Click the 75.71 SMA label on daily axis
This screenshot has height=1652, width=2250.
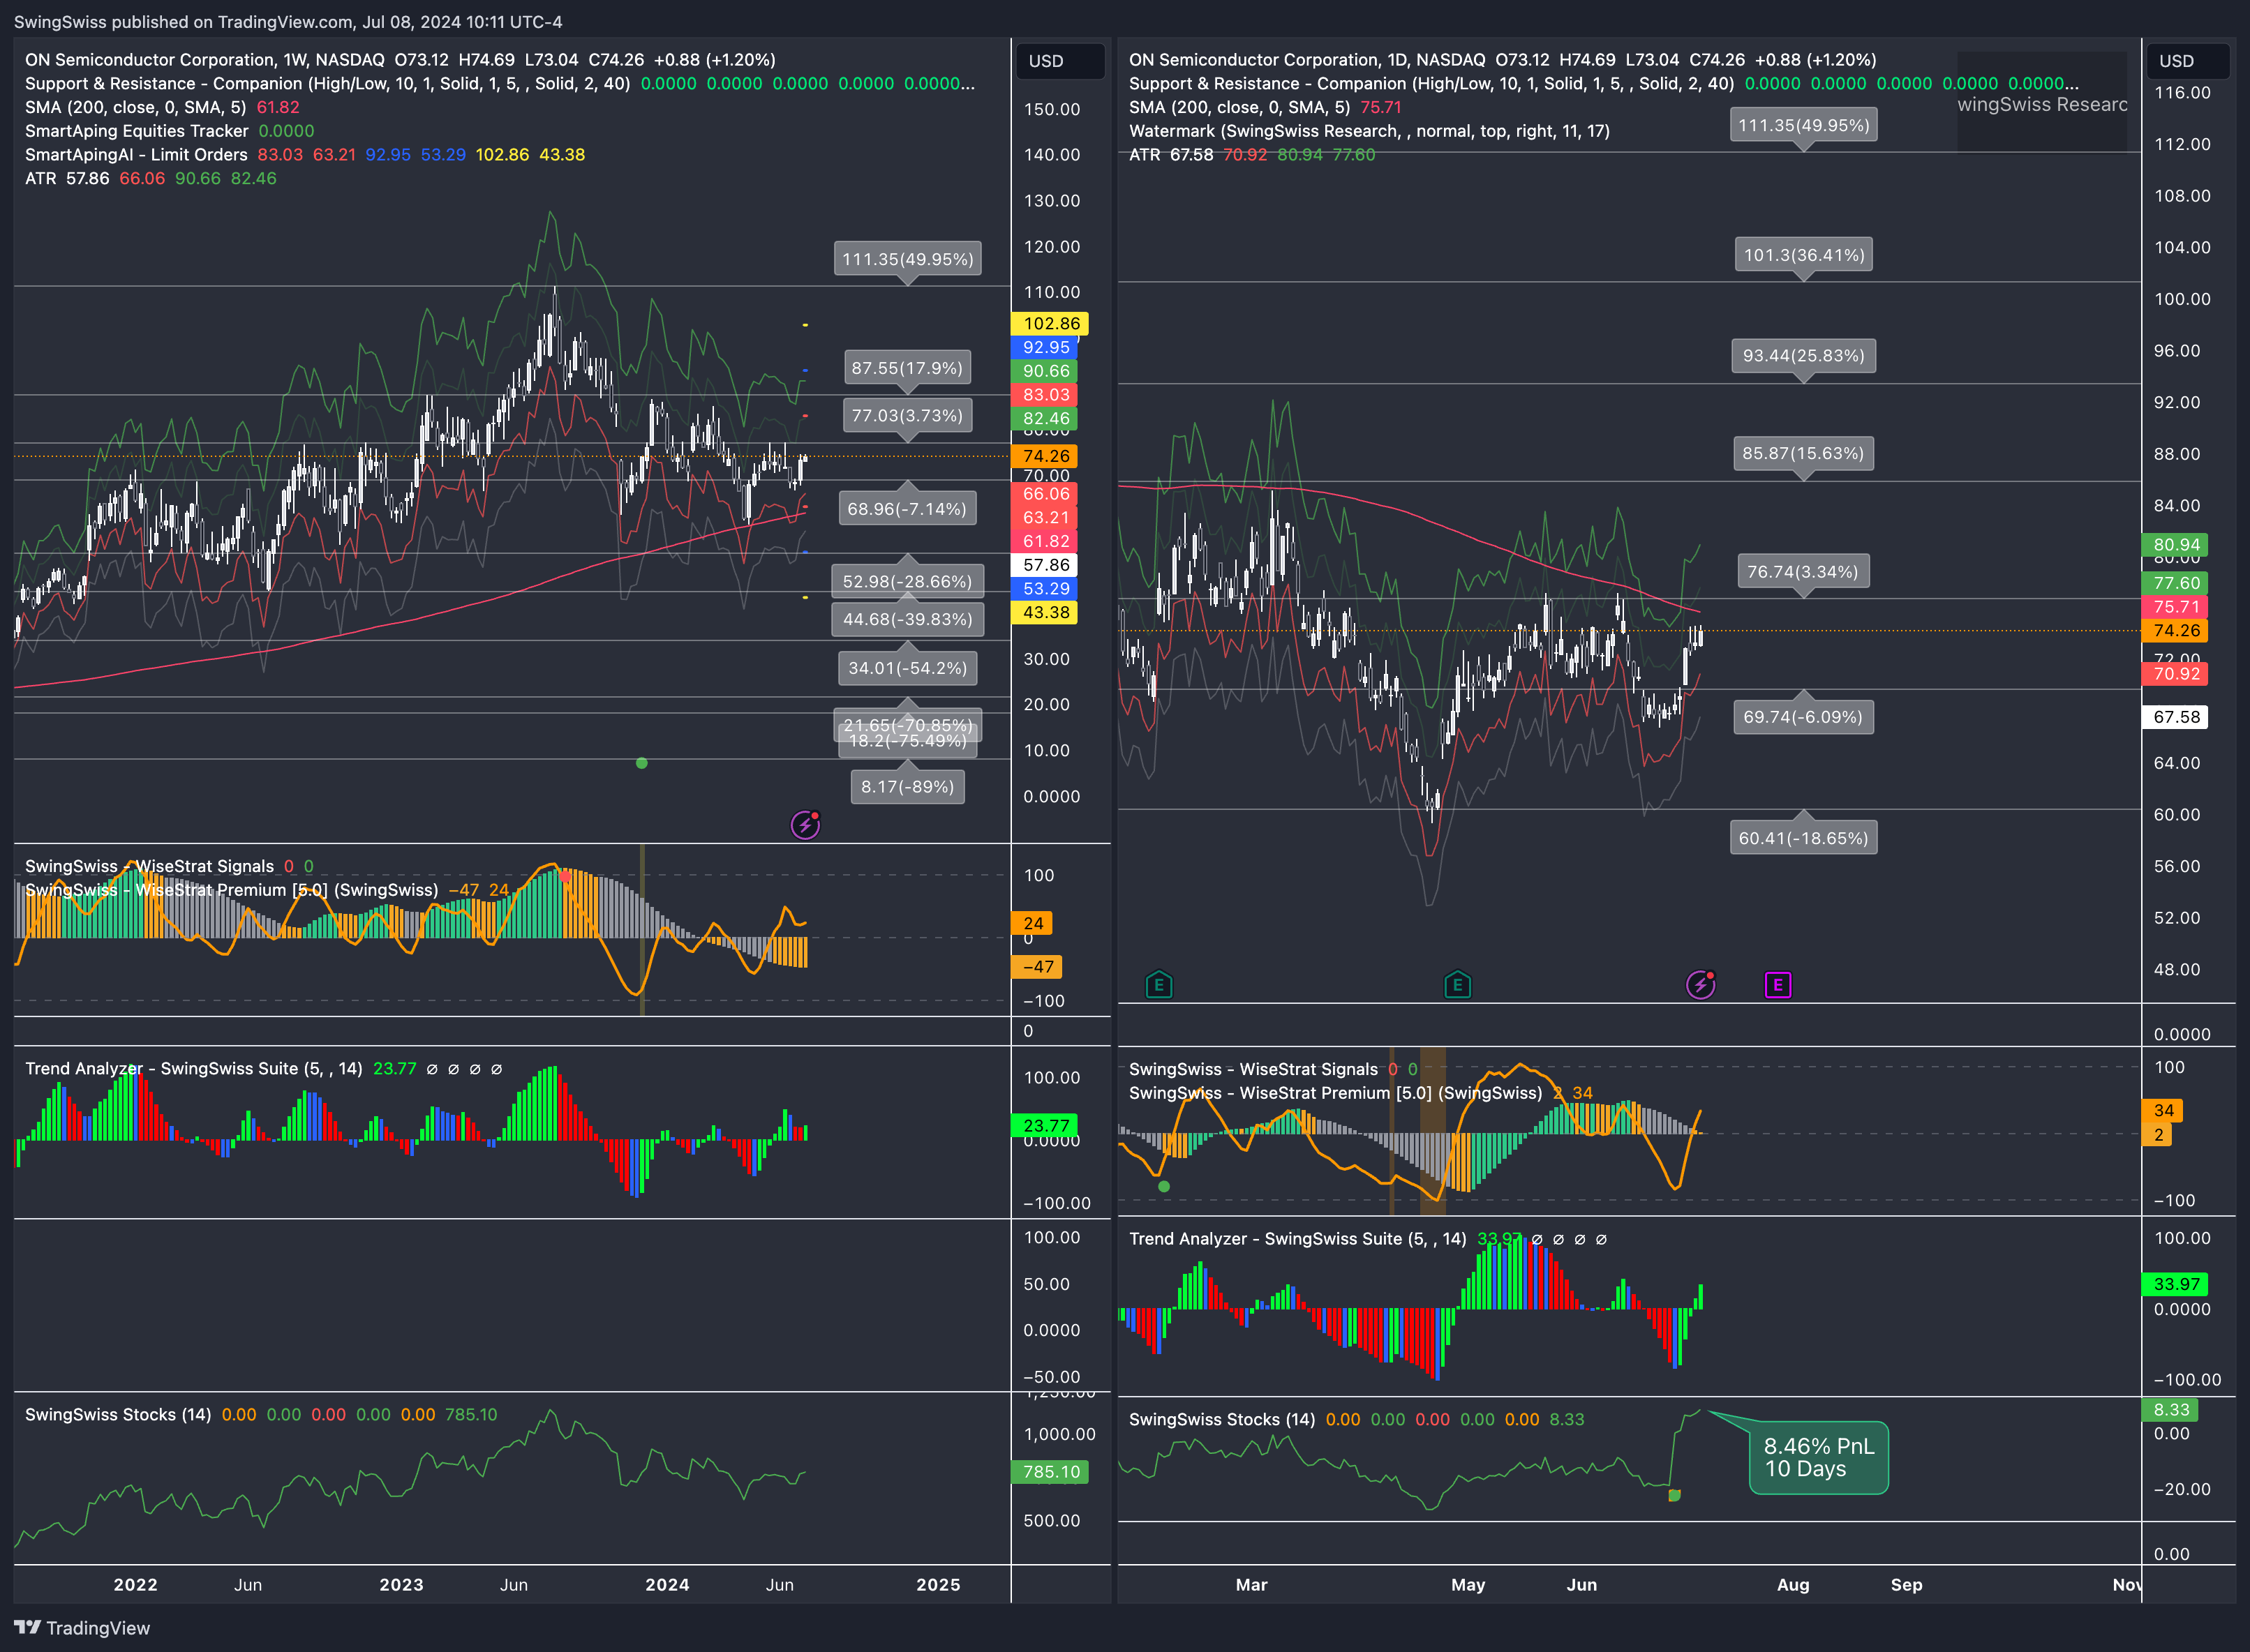click(2175, 607)
